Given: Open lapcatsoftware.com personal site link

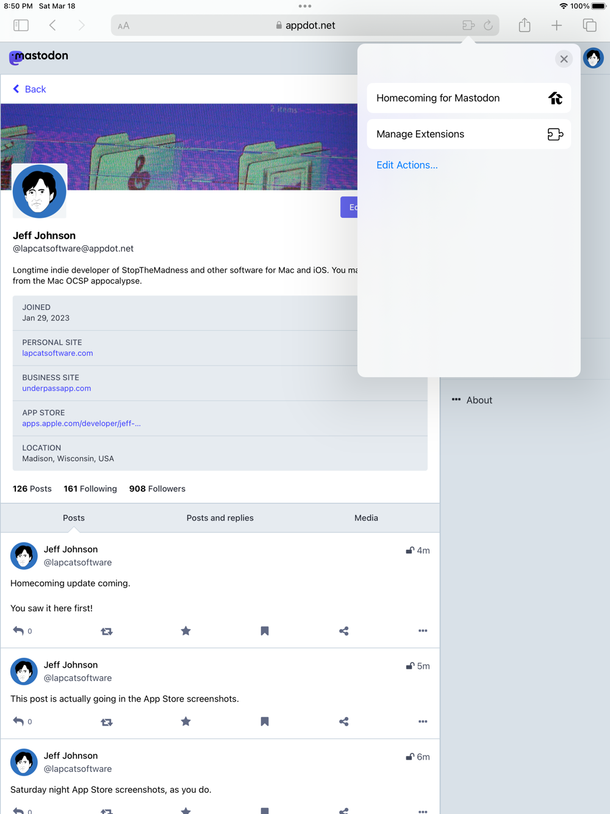Looking at the screenshot, I should (57, 353).
